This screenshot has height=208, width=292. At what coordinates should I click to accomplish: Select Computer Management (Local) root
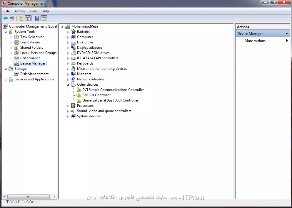33,26
